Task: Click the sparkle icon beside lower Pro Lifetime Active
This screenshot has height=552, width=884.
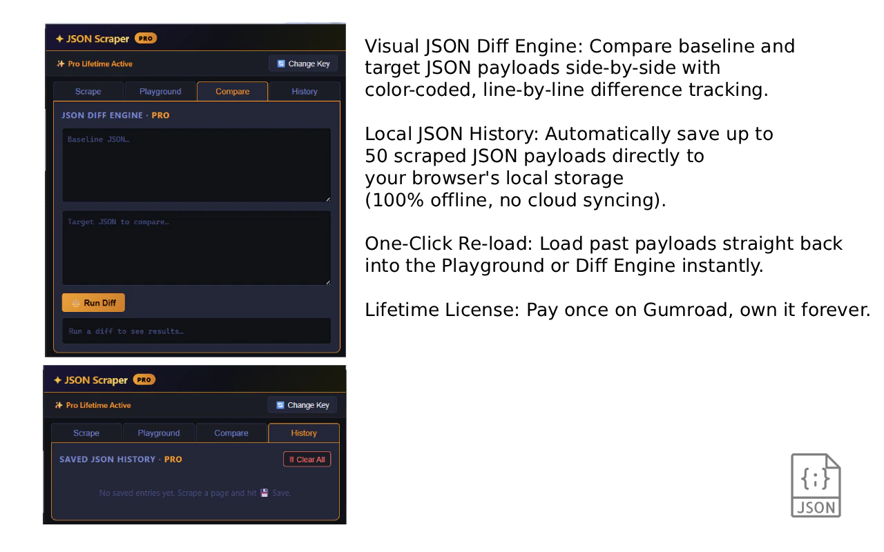Action: (x=59, y=405)
